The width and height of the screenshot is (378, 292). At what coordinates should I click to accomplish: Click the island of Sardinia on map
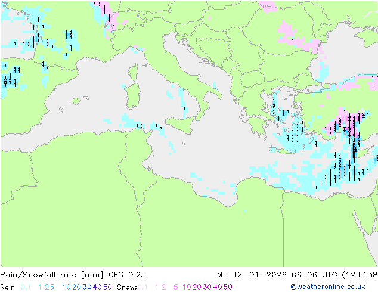[133, 97]
